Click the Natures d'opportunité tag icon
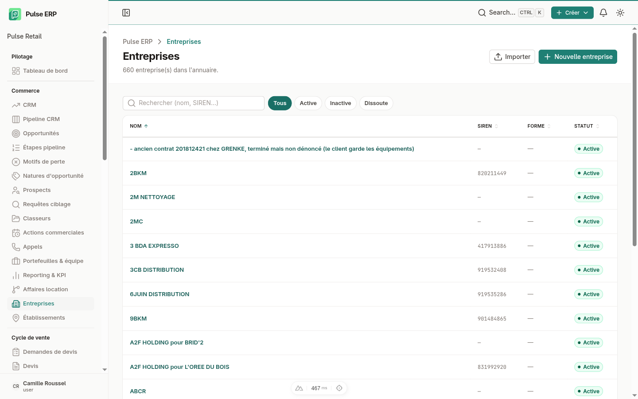The width and height of the screenshot is (638, 399). 16,176
